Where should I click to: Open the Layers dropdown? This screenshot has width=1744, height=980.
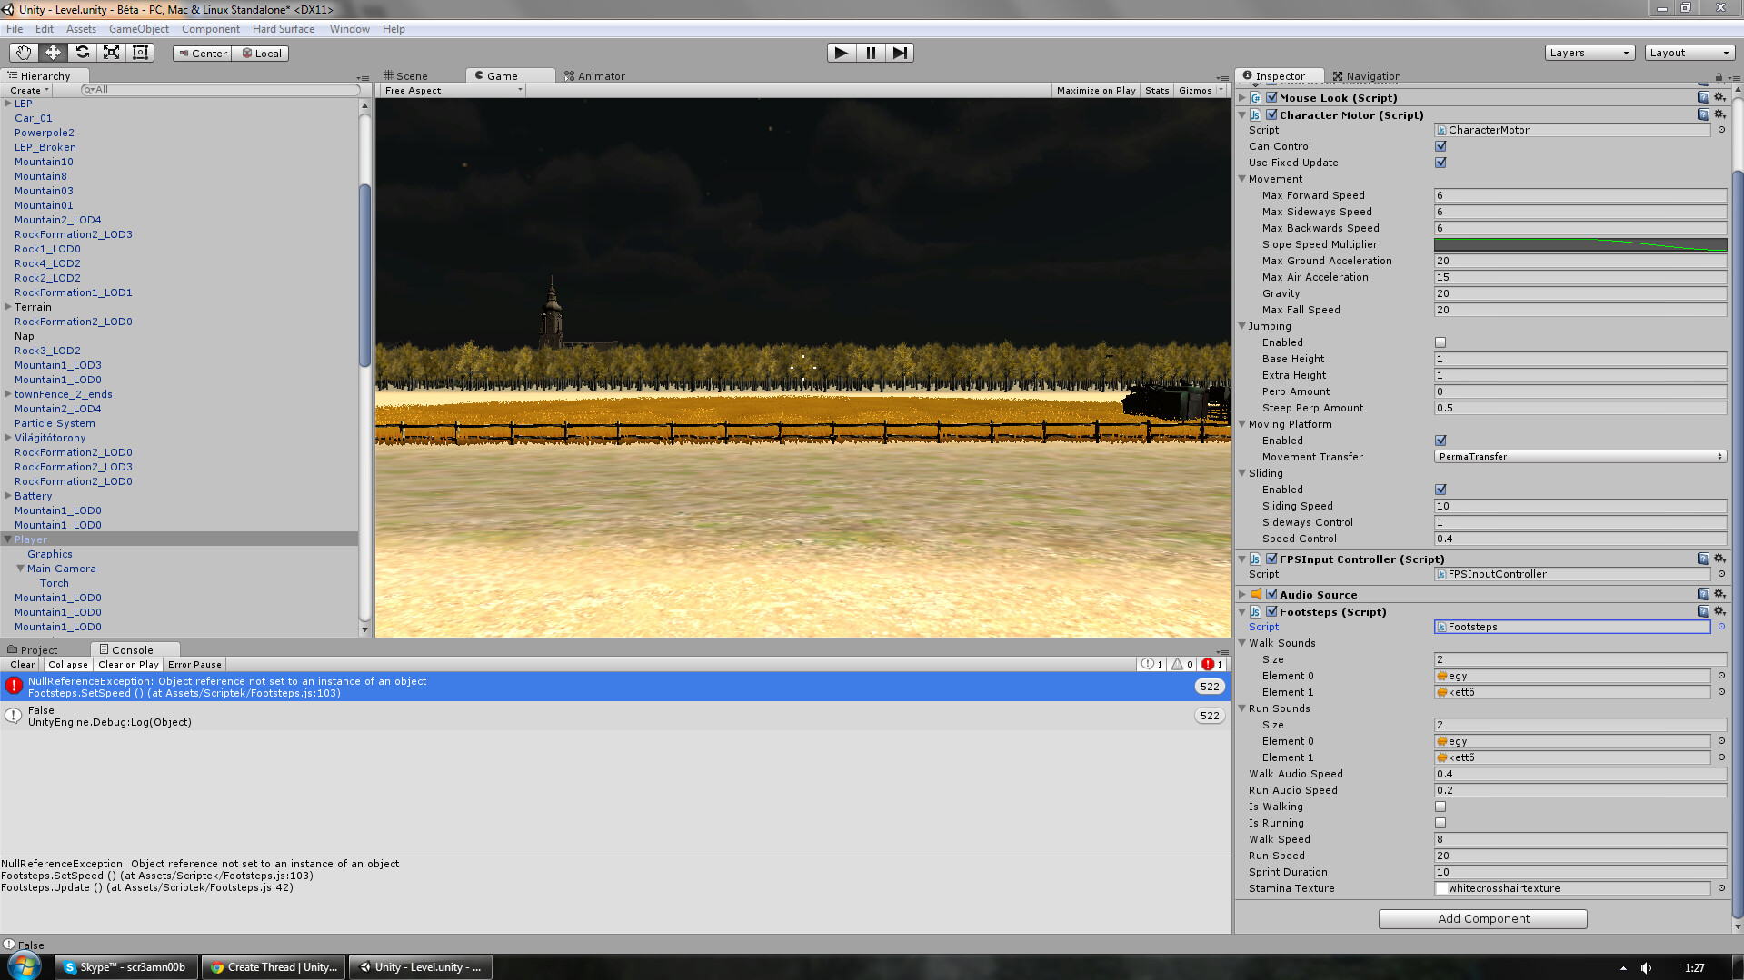(x=1590, y=53)
